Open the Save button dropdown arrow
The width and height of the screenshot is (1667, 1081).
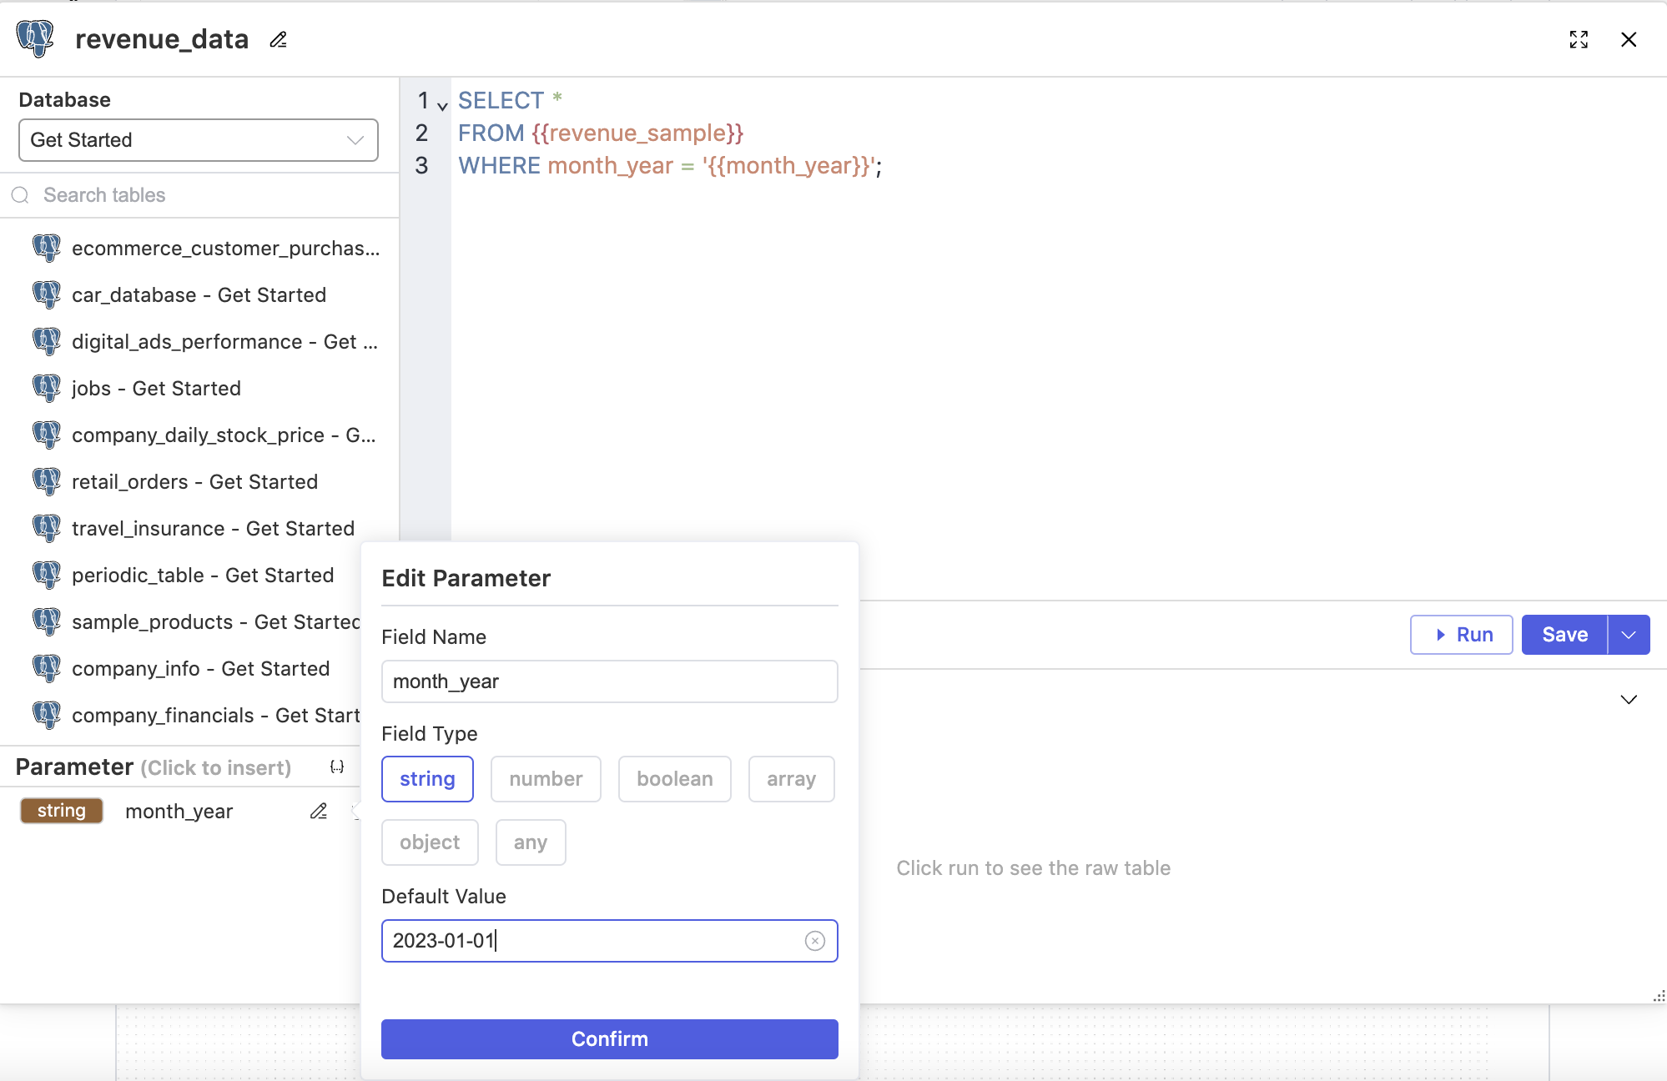coord(1629,635)
